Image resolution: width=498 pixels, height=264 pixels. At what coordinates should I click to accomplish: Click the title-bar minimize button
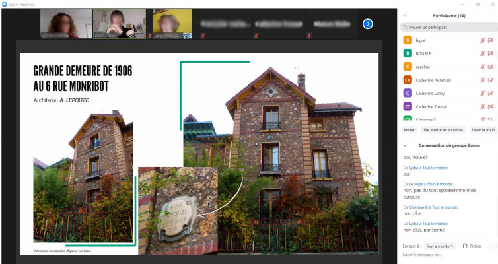(462, 4)
